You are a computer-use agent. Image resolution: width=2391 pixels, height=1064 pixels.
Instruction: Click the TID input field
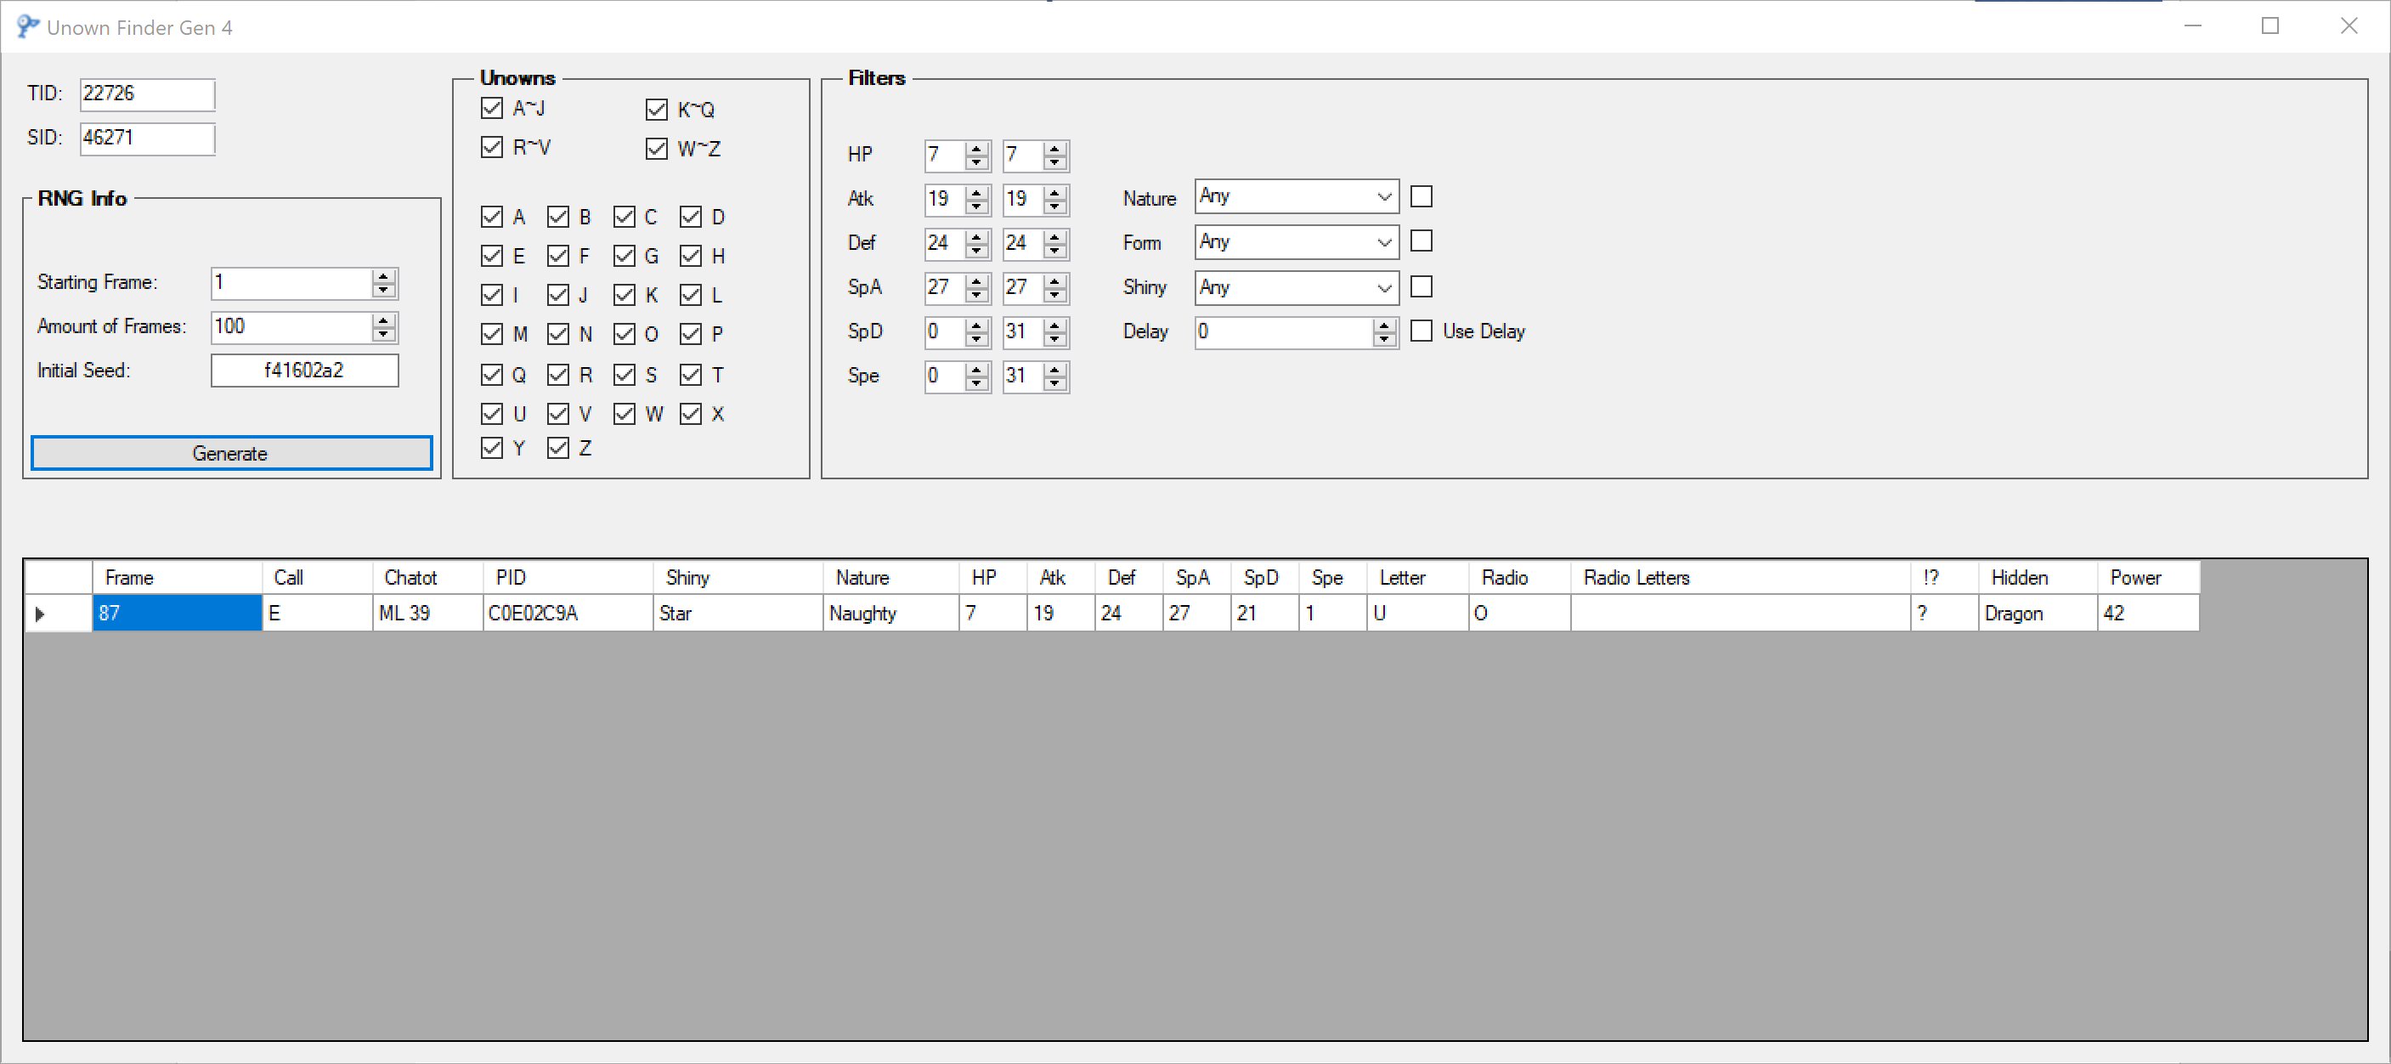[x=147, y=93]
